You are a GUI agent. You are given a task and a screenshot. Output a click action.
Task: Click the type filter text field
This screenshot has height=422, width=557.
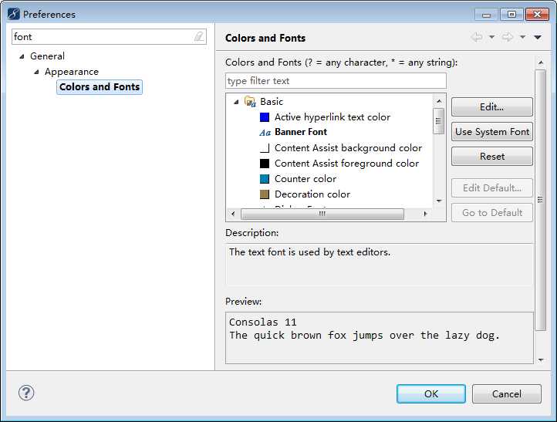point(336,81)
